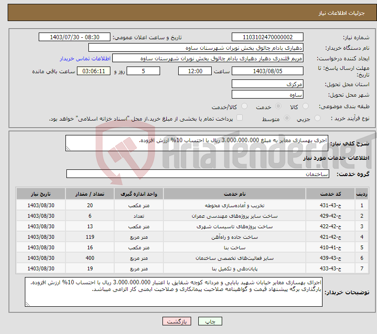Click the کد خدمت column header
377x334 pixels.
click(x=330, y=194)
